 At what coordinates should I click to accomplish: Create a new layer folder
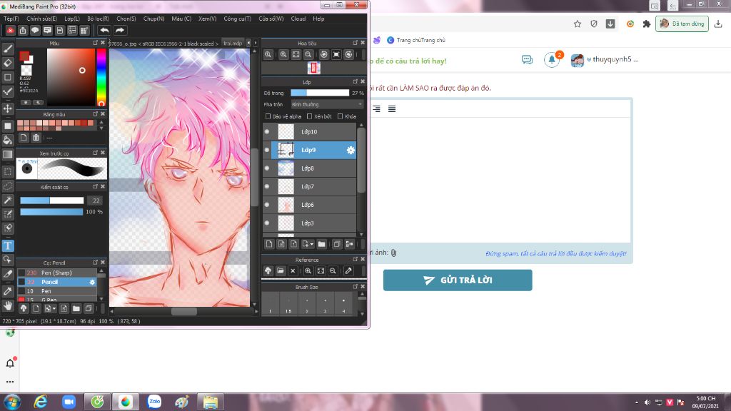tap(322, 244)
